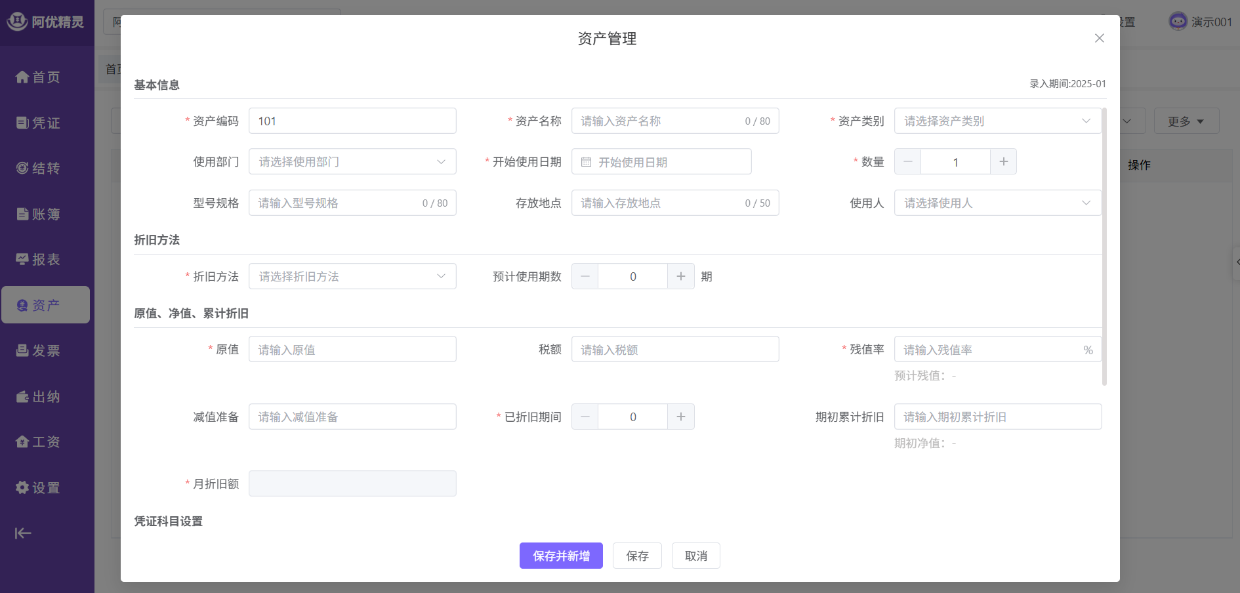Expand the 使用部门 dropdown
The image size is (1240, 593).
coord(352,162)
